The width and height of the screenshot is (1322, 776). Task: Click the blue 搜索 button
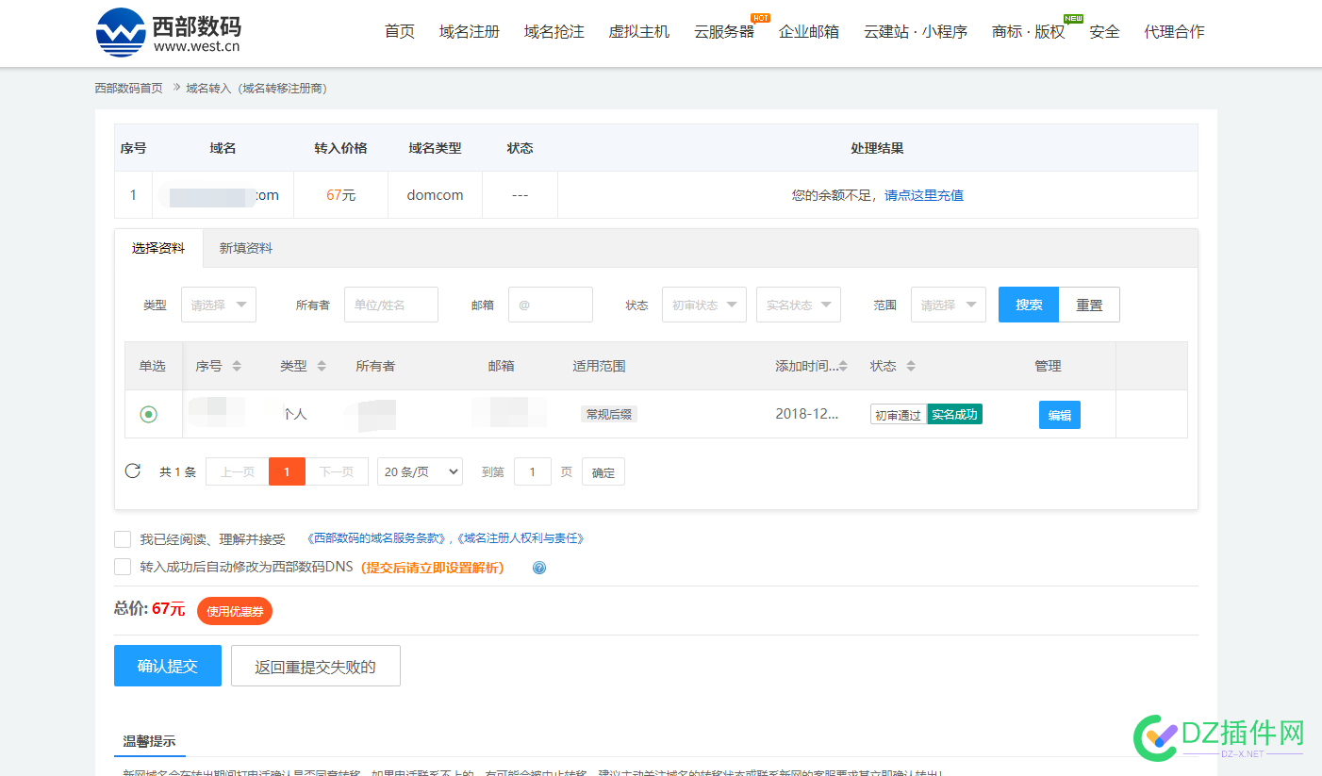coord(1029,305)
